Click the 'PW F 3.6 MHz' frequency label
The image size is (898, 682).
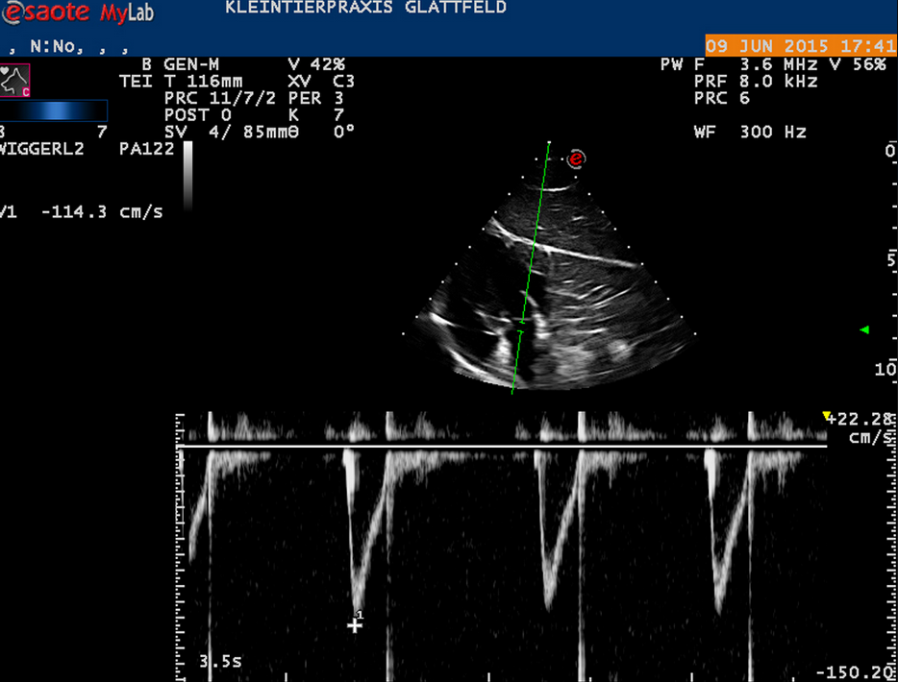pos(738,64)
